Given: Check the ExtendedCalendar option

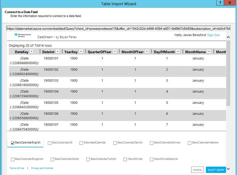Looking at the screenshot, I should click(x=82, y=143).
